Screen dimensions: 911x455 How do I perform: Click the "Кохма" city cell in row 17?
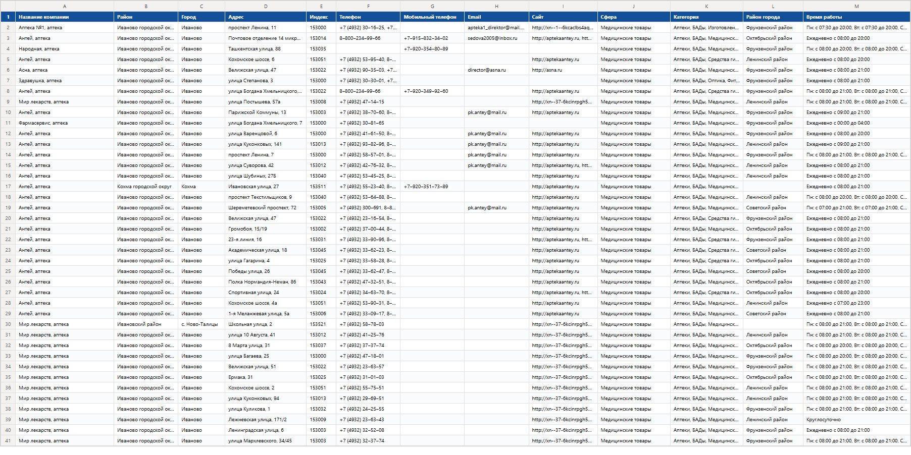(201, 187)
